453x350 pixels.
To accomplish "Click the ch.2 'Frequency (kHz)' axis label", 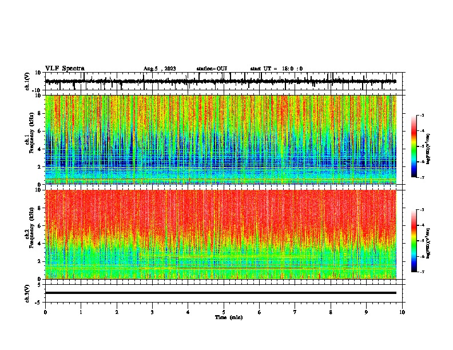I will click(32, 228).
